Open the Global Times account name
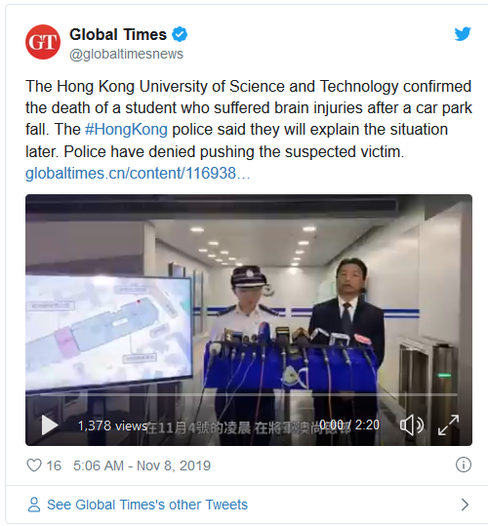 pos(118,34)
